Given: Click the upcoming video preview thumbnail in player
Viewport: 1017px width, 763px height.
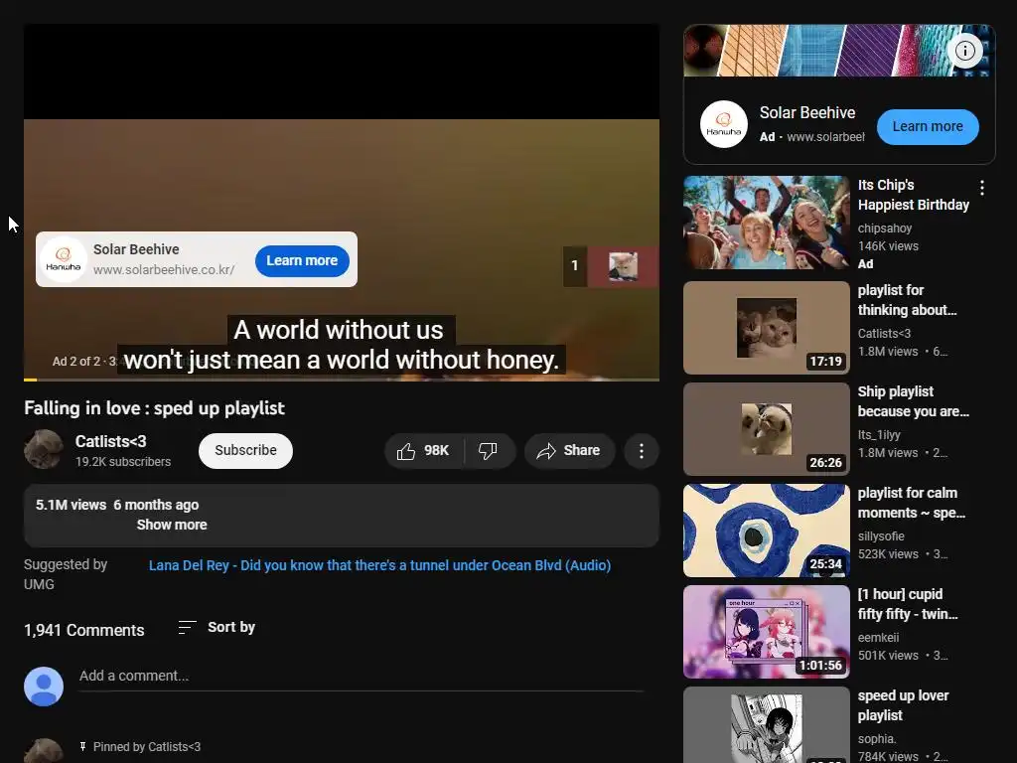Looking at the screenshot, I should pos(623,266).
